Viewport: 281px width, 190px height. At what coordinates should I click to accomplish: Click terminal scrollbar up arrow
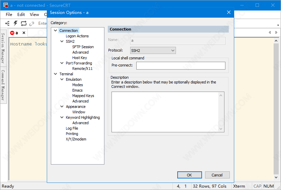pyautogui.click(x=276, y=41)
